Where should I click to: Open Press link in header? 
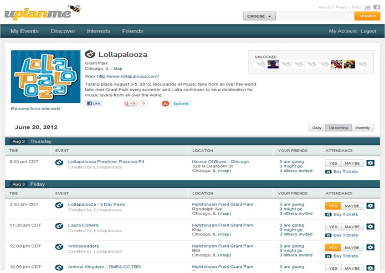(x=341, y=7)
